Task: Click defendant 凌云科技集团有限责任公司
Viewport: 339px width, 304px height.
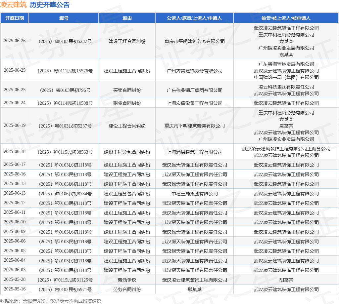Action: coord(286,87)
